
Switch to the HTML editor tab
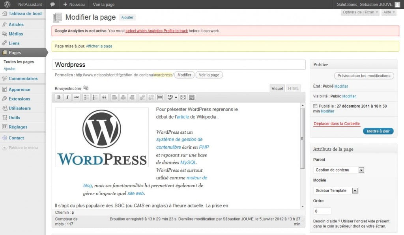pos(293,88)
